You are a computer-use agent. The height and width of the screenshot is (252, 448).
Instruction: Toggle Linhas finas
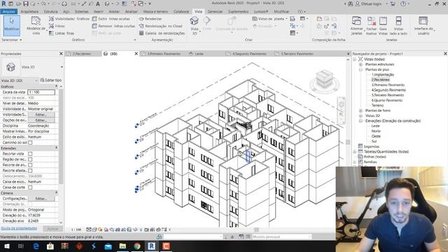tap(62, 33)
